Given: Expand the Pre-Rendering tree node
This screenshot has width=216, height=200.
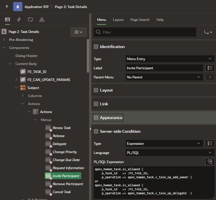Looking at the screenshot, I should point(4,40).
